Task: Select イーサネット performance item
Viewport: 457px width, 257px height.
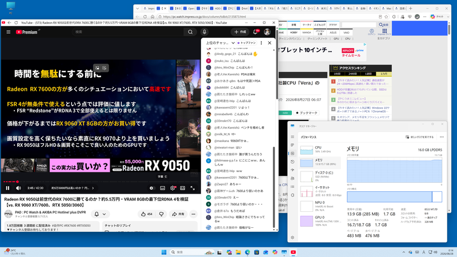Action: point(320,191)
